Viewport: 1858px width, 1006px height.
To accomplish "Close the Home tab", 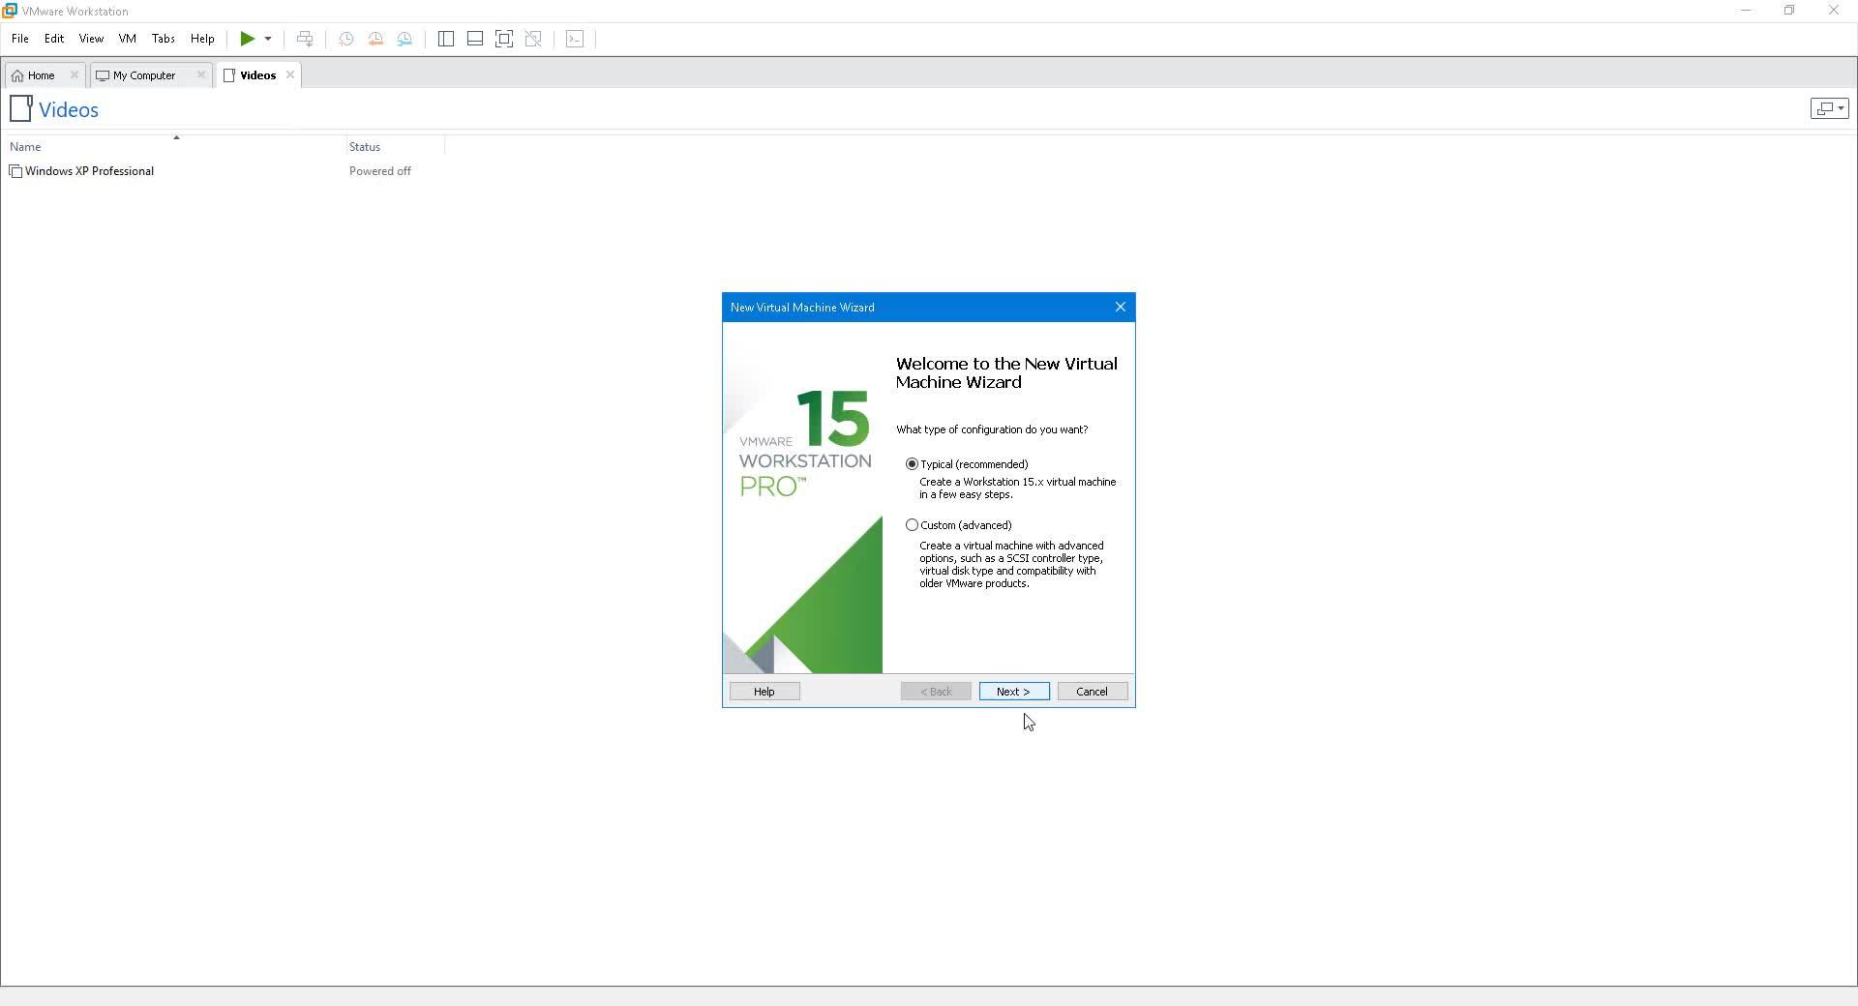I will click(x=74, y=74).
